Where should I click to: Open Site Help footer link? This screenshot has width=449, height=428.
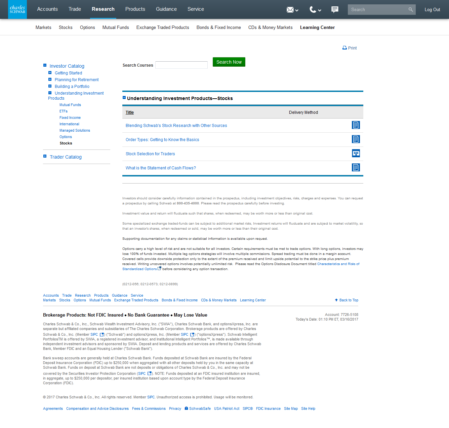click(x=308, y=408)
